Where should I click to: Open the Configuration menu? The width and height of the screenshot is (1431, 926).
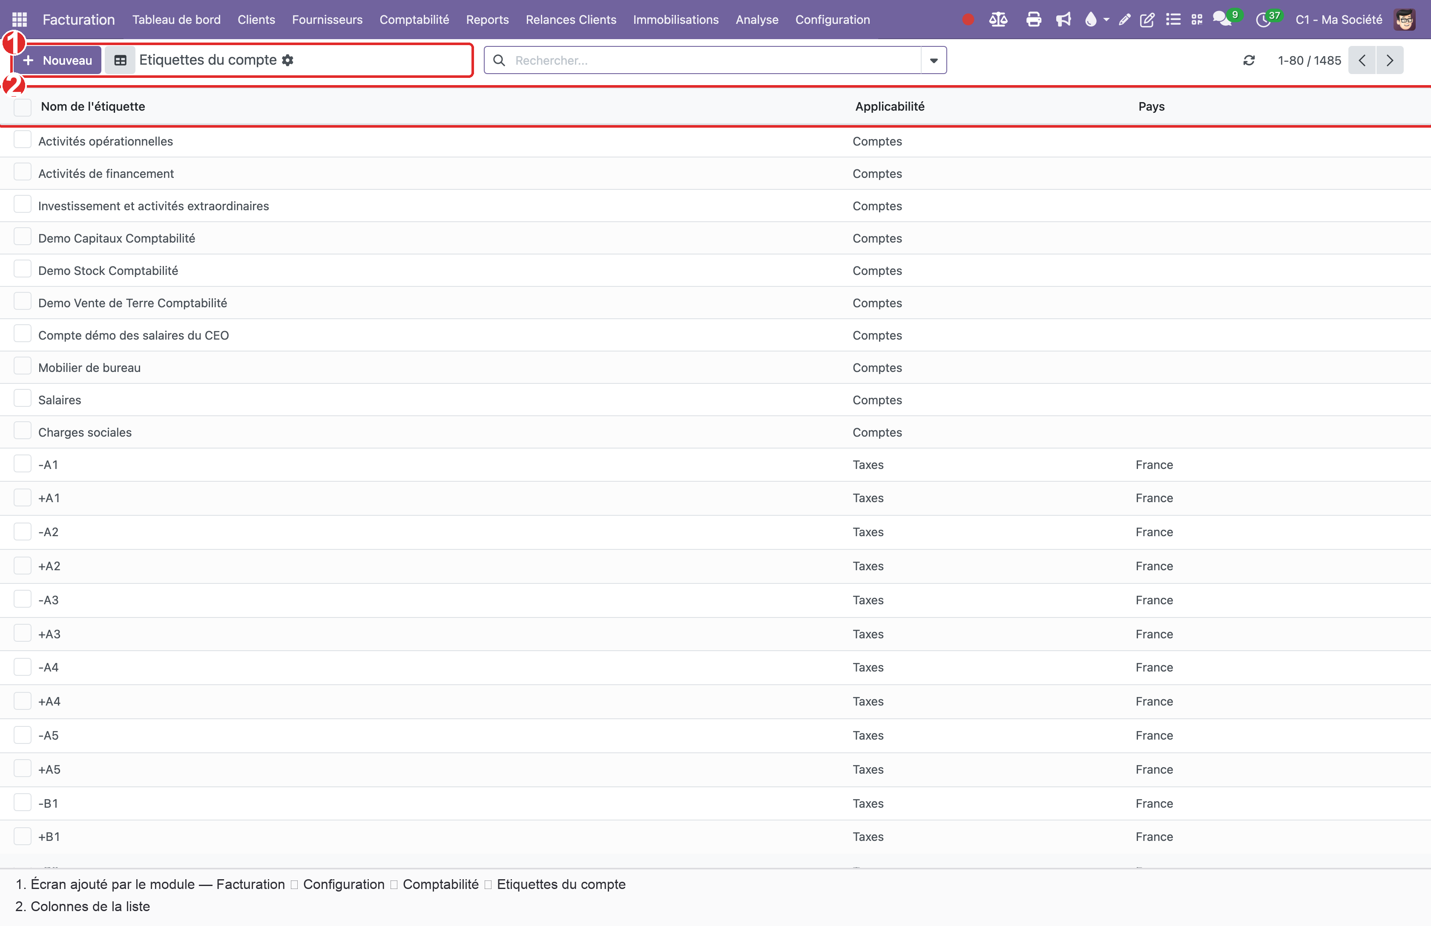[832, 19]
